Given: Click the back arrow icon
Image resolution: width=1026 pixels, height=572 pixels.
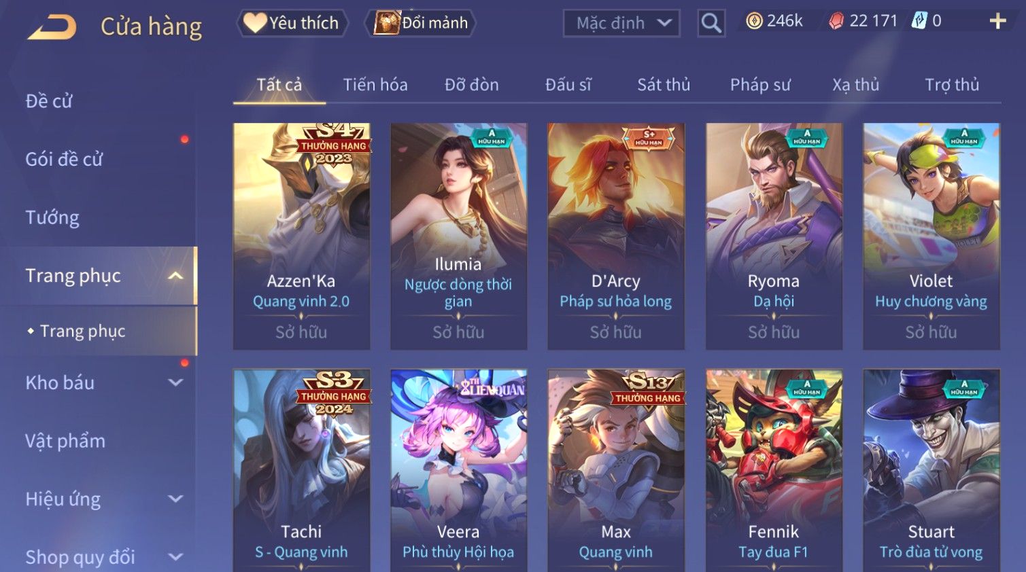Looking at the screenshot, I should tap(52, 27).
